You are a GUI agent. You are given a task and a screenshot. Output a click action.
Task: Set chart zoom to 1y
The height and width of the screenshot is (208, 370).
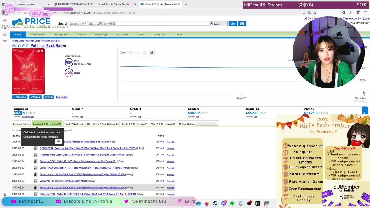(x=138, y=53)
